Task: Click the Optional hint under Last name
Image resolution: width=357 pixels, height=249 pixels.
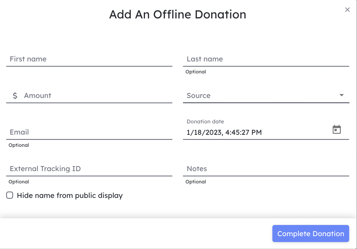Action: tap(196, 72)
